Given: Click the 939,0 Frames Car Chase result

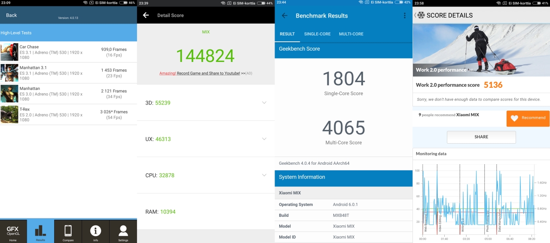Looking at the screenshot, I should (114, 49).
